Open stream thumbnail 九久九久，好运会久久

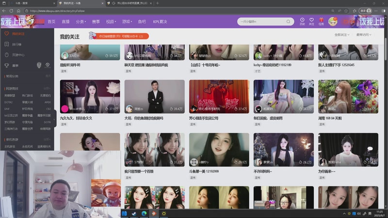point(90,96)
